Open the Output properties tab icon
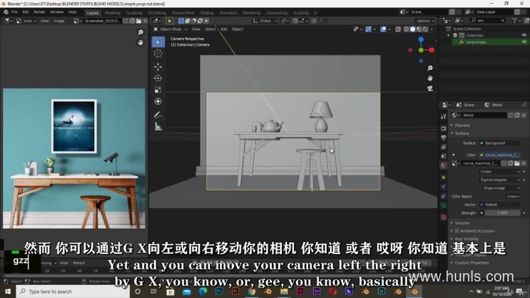The image size is (530, 298). point(443,137)
